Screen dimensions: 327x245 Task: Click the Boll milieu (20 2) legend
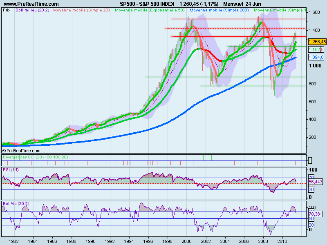[32, 10]
